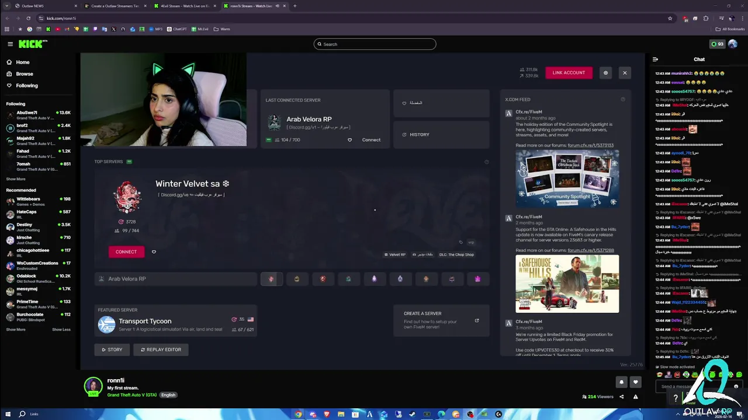The height and width of the screenshot is (420, 748).
Task: Open Following in the Kick sidebar
Action: tap(22, 86)
